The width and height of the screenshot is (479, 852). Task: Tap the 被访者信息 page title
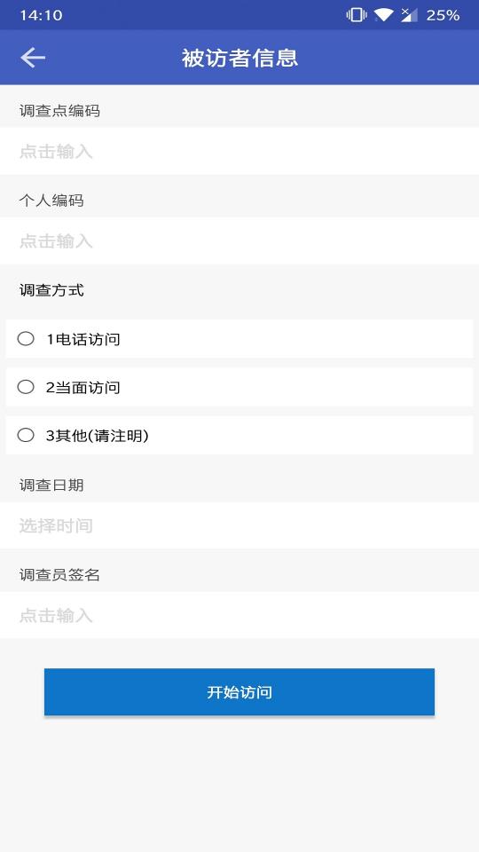239,59
